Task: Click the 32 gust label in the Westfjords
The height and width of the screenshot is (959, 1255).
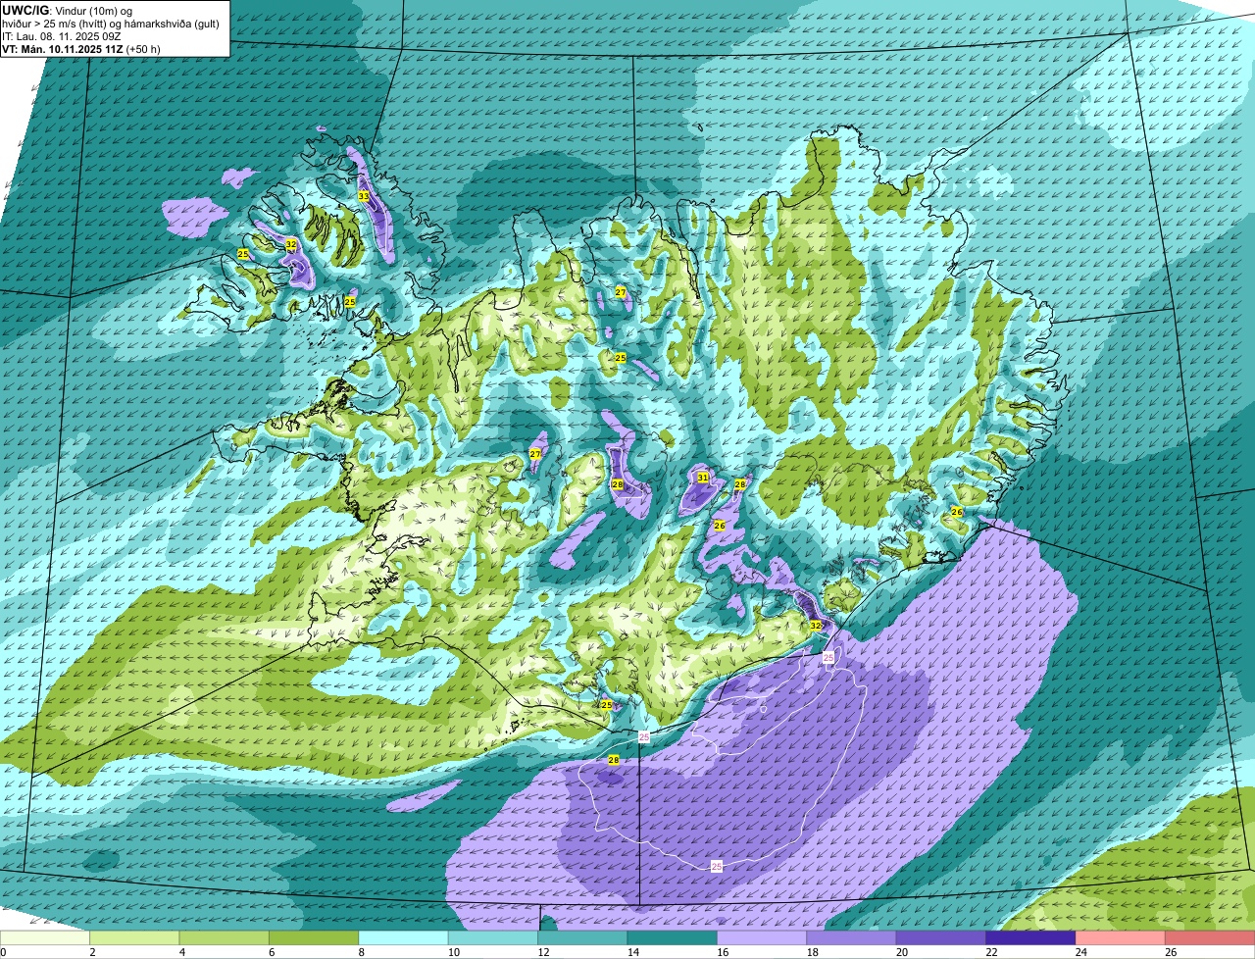Action: click(291, 244)
